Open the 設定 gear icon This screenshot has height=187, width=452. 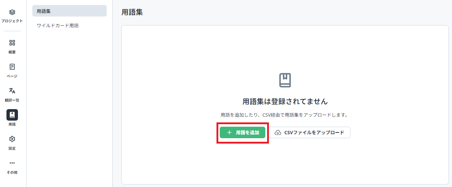pyautogui.click(x=12, y=139)
